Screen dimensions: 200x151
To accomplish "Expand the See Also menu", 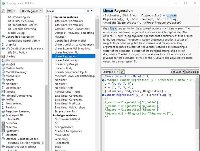I will tap(177, 72).
